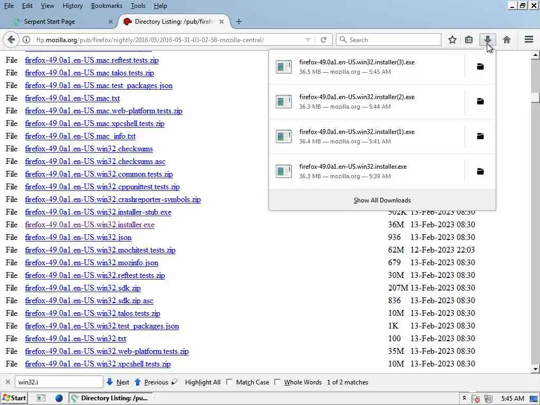Select the Directory Listing tab
This screenshot has width=540, height=405.
point(174,22)
